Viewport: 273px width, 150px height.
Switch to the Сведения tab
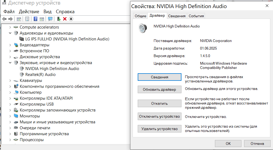tap(177, 16)
